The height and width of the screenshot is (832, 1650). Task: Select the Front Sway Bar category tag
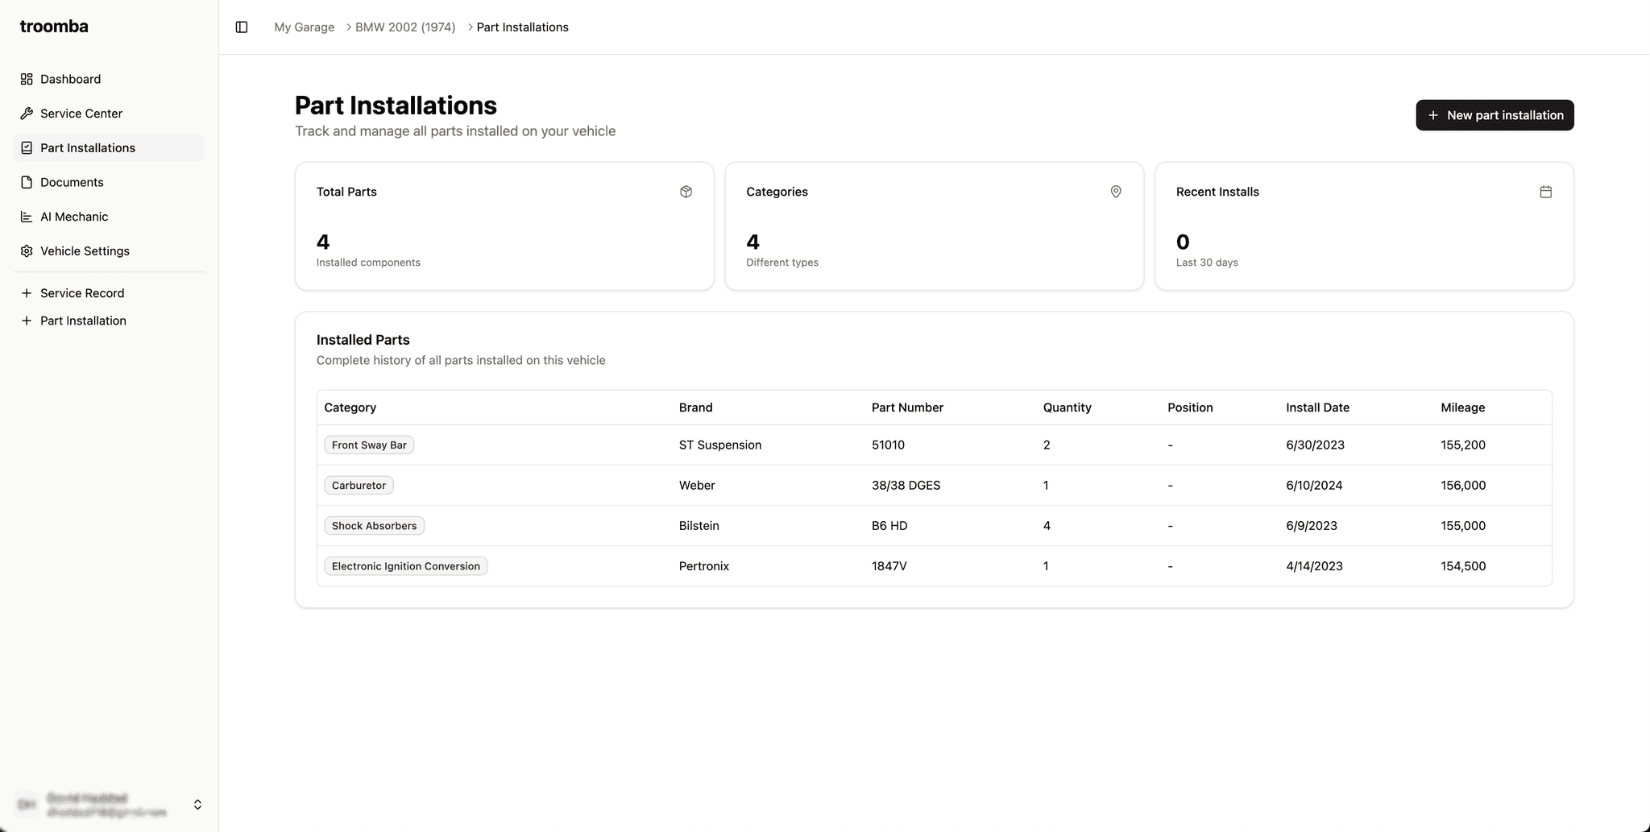(369, 445)
